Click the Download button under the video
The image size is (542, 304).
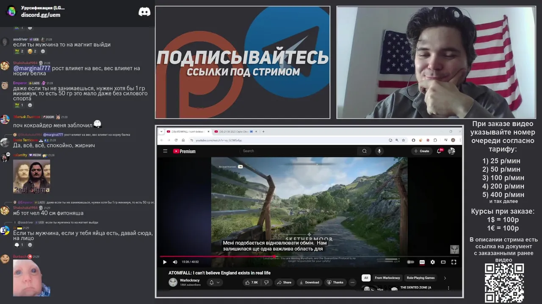pos(309,282)
